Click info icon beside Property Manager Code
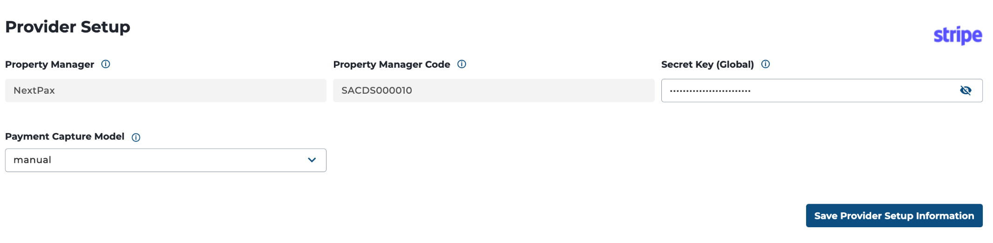The width and height of the screenshot is (993, 243). coord(461,64)
